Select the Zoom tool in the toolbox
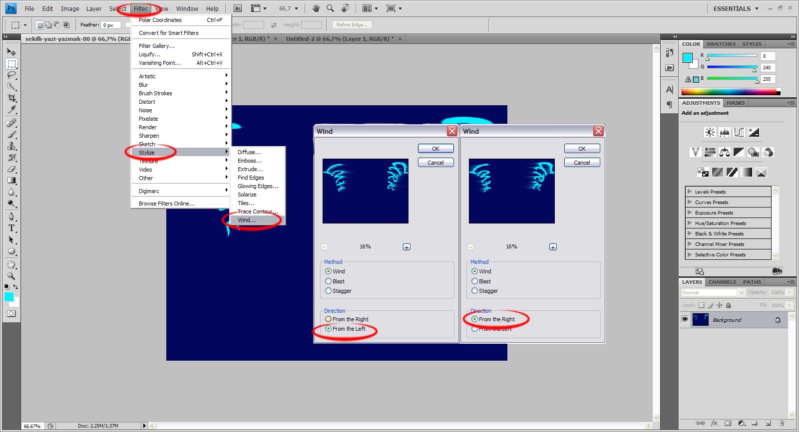 coord(11,276)
